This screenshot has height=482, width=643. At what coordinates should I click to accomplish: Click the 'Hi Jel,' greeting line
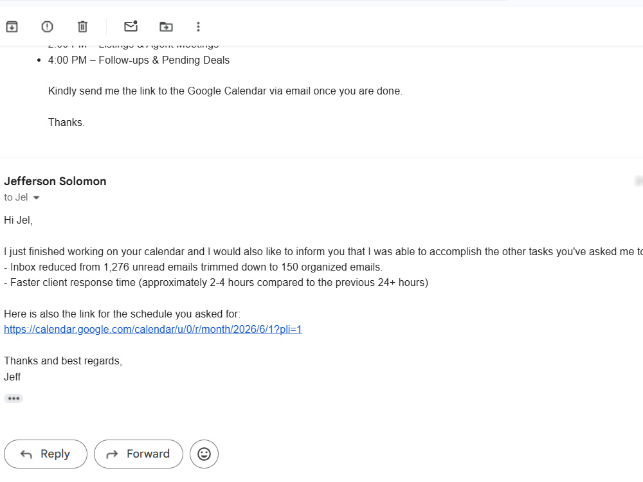(18, 220)
